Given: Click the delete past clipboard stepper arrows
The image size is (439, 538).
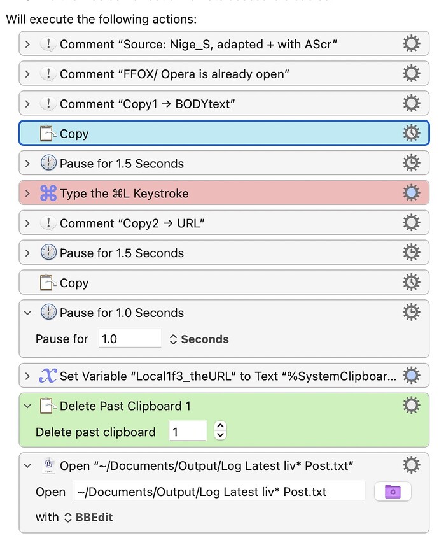Looking at the screenshot, I should (x=220, y=431).
